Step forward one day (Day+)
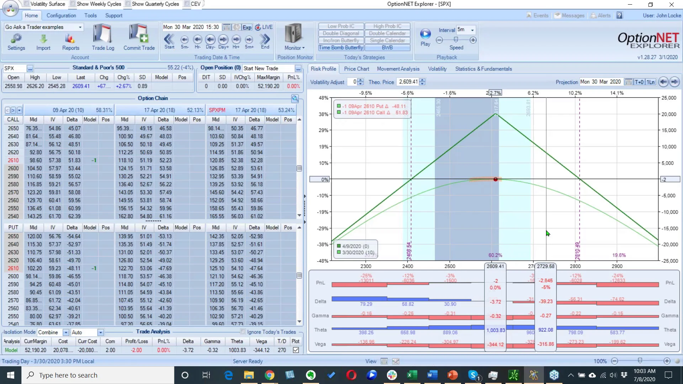 tap(223, 41)
